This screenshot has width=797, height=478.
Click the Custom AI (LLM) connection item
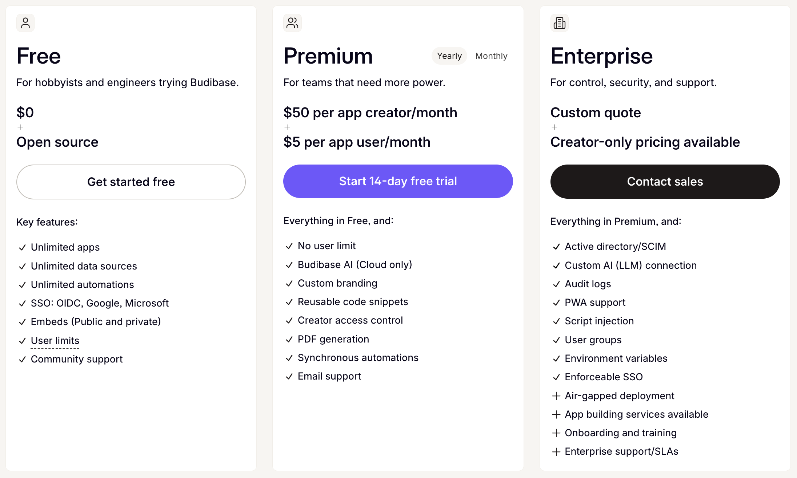630,266
